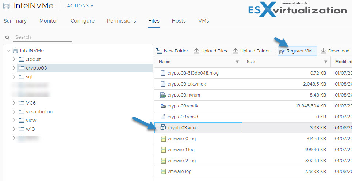Switch to the Summary tab
This screenshot has width=352, height=181.
pos(15,21)
